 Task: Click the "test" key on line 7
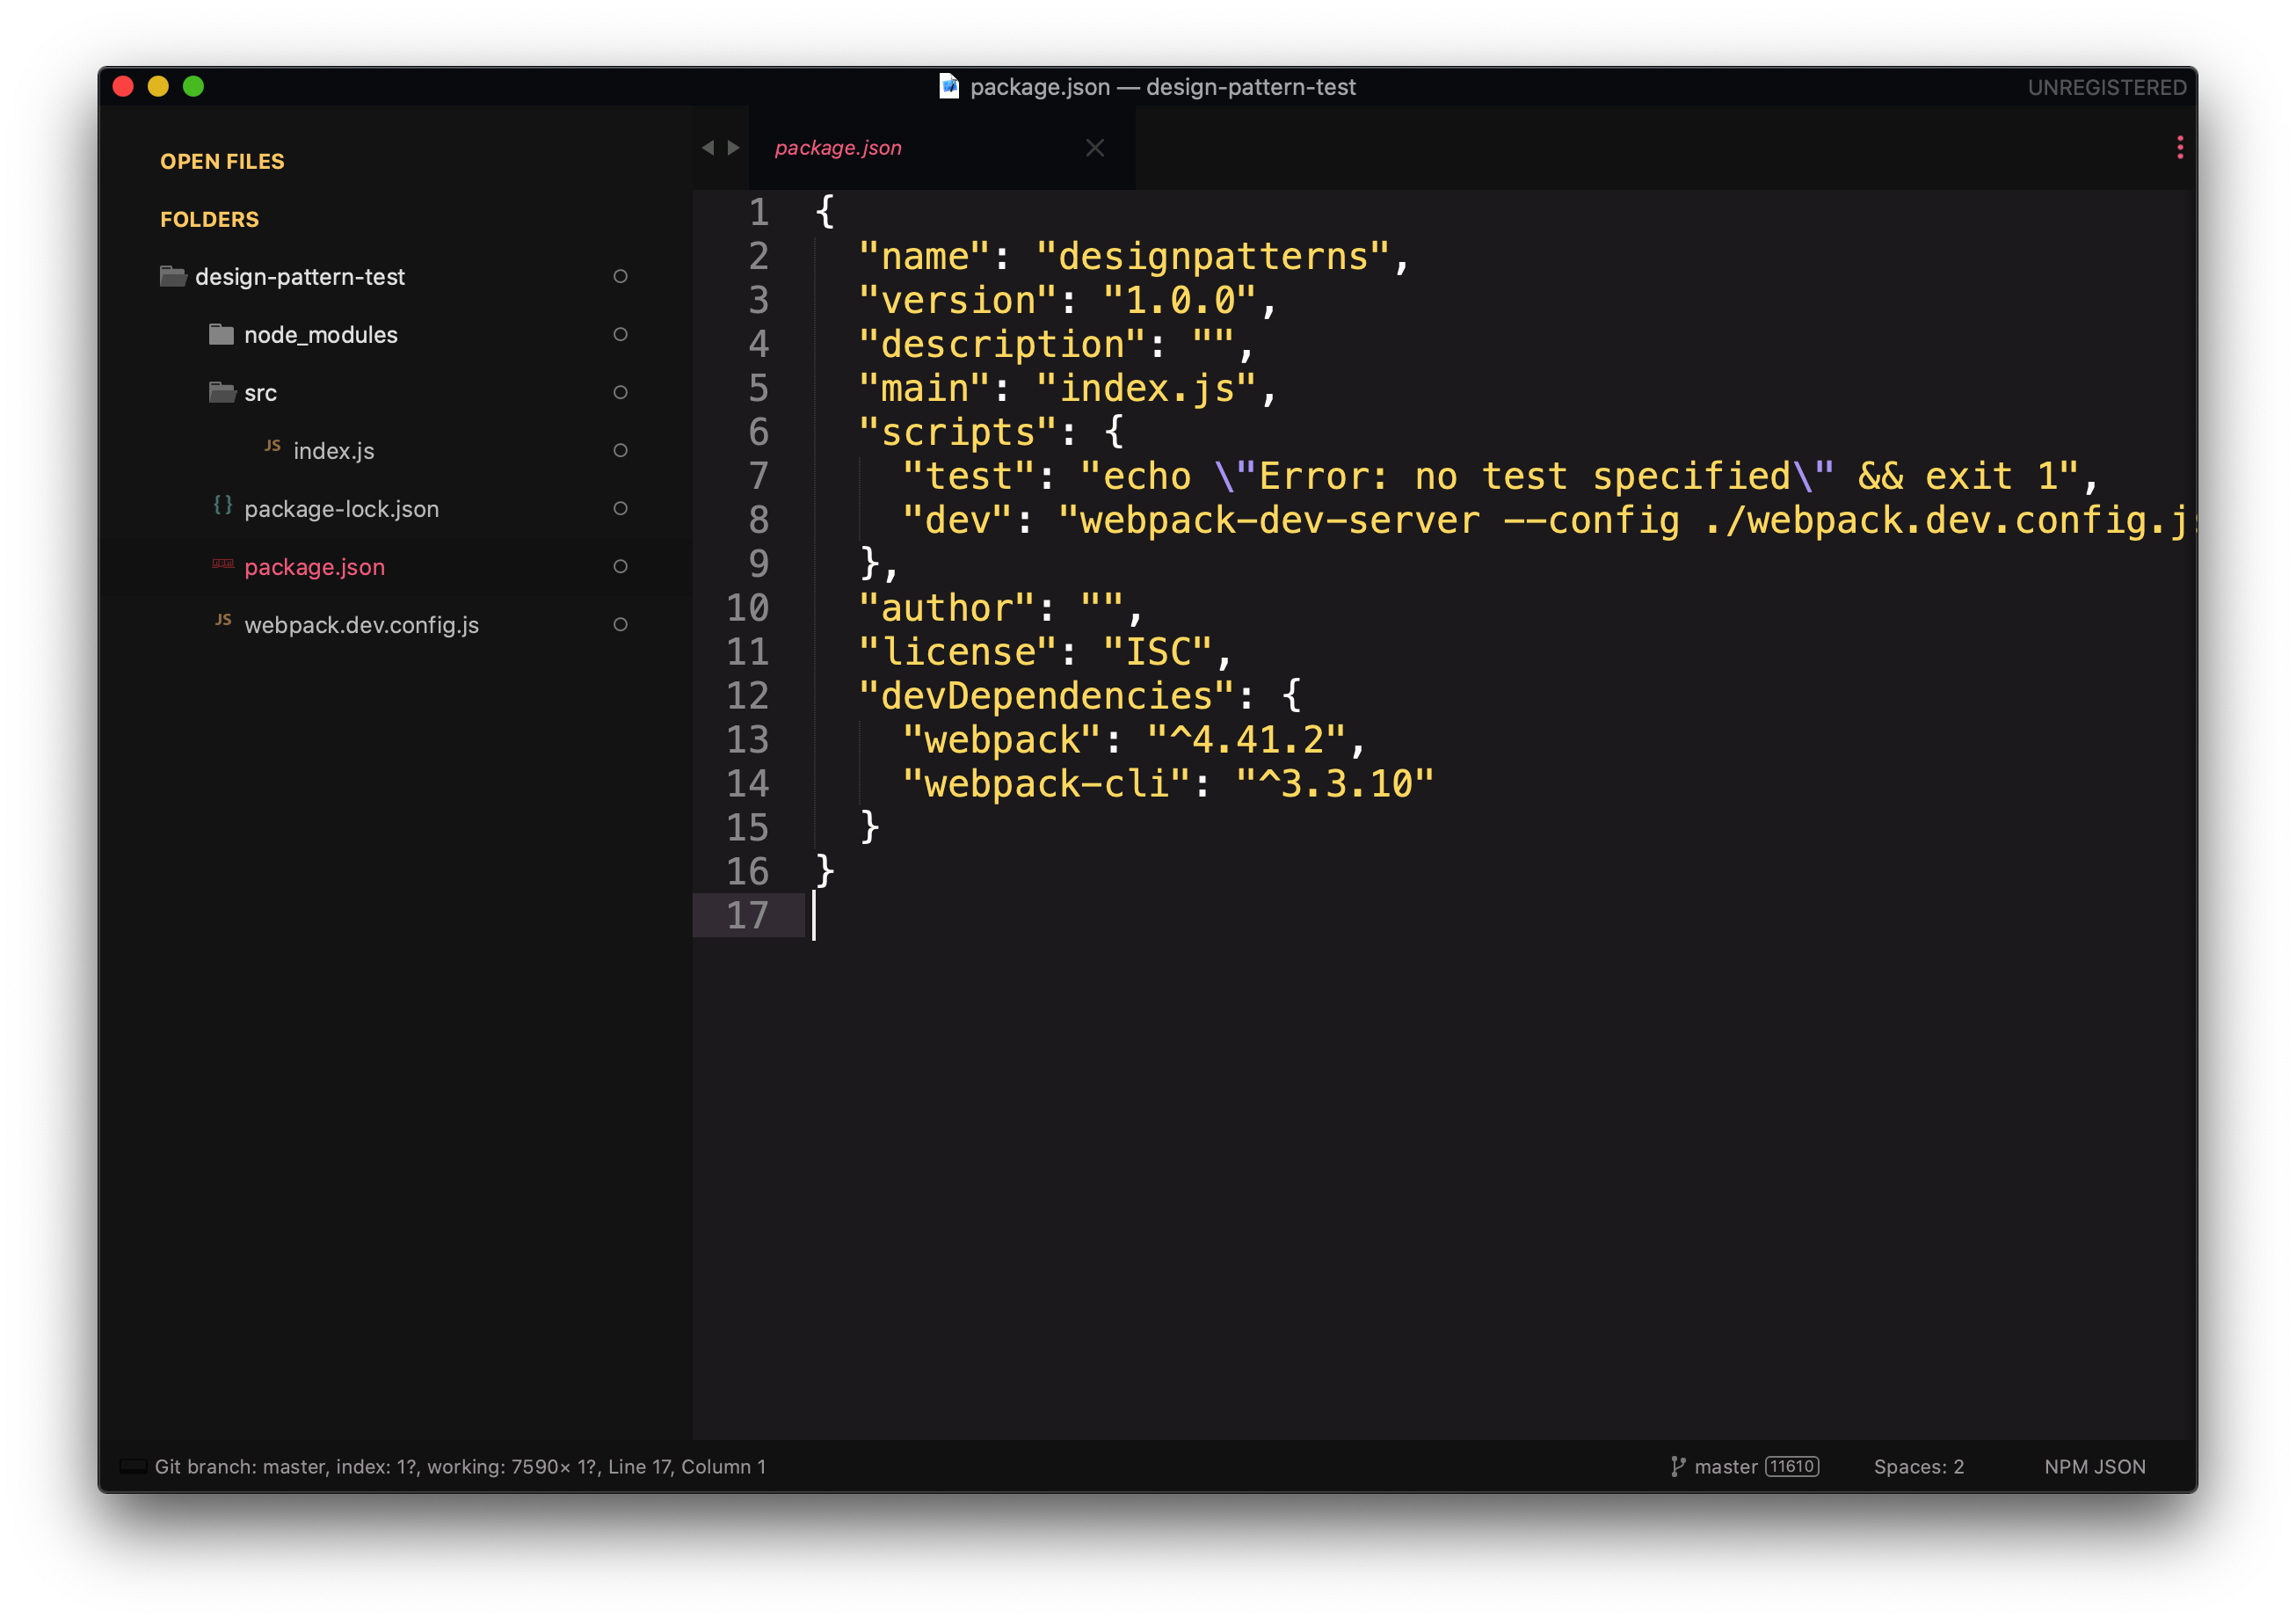(x=968, y=477)
